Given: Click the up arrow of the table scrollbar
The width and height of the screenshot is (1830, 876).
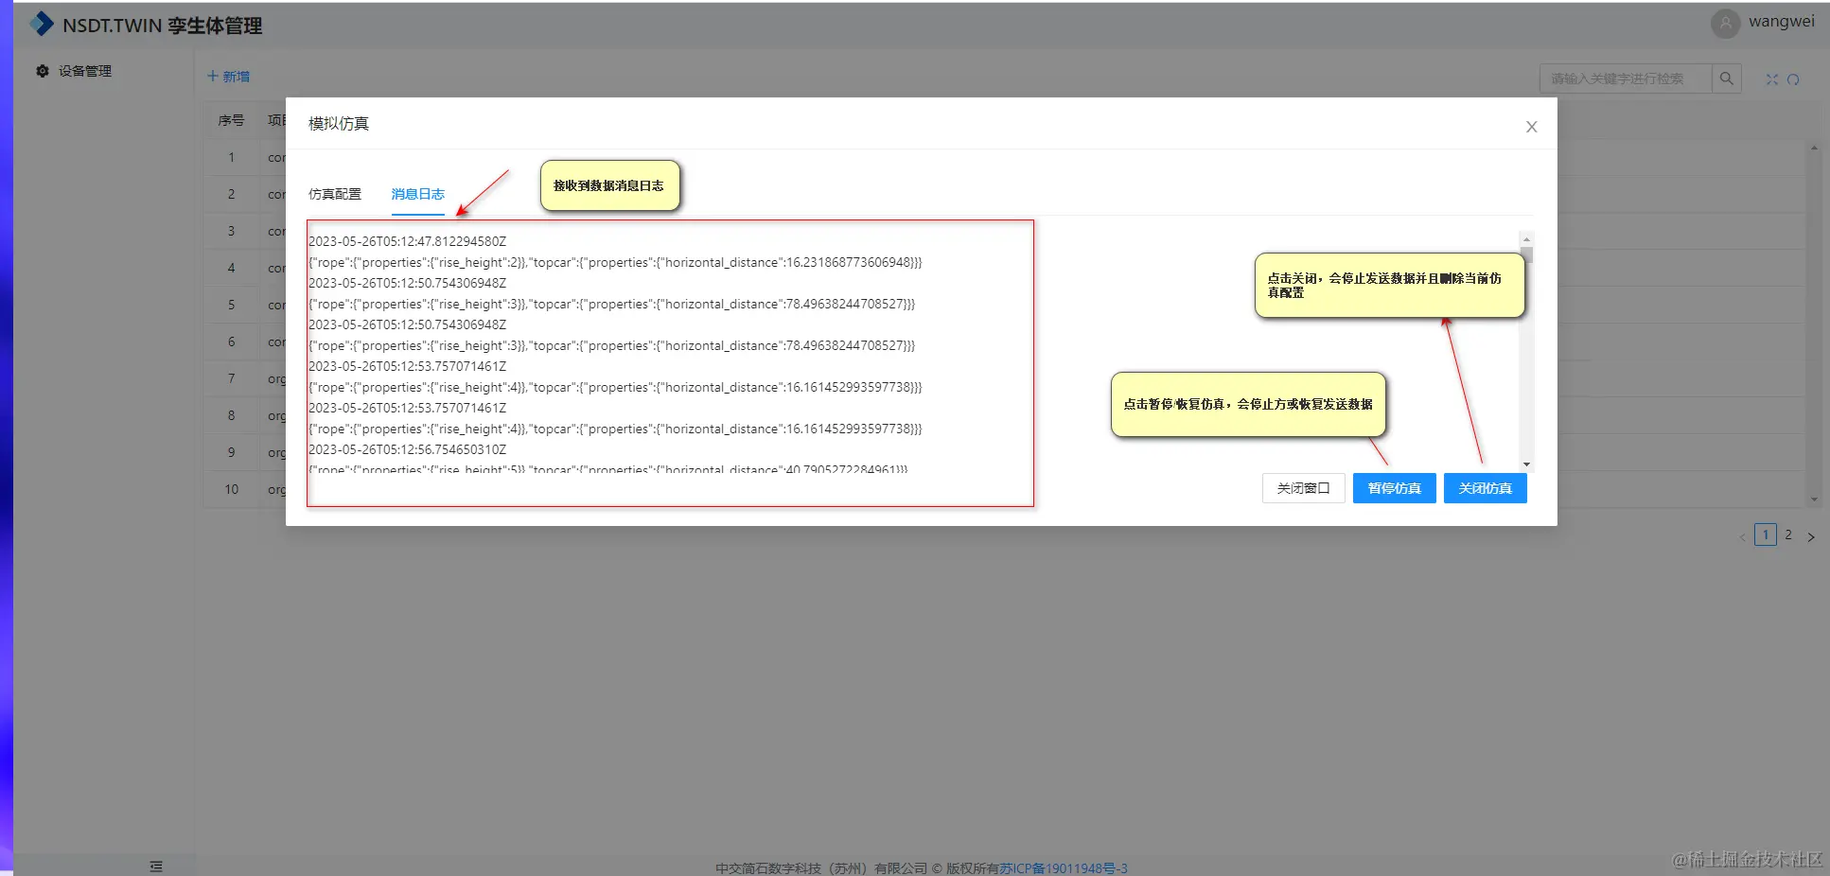Looking at the screenshot, I should (x=1813, y=148).
